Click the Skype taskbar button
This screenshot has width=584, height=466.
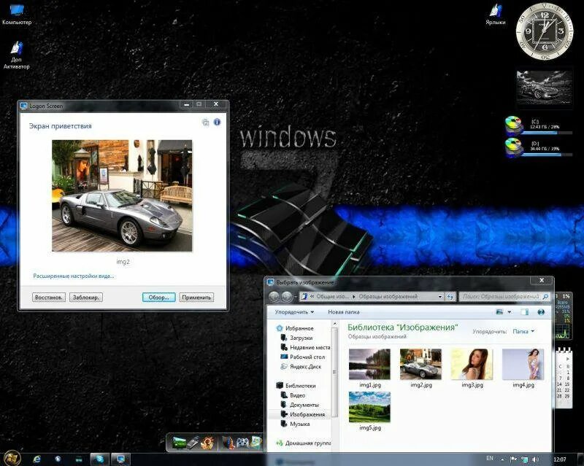pos(100,459)
